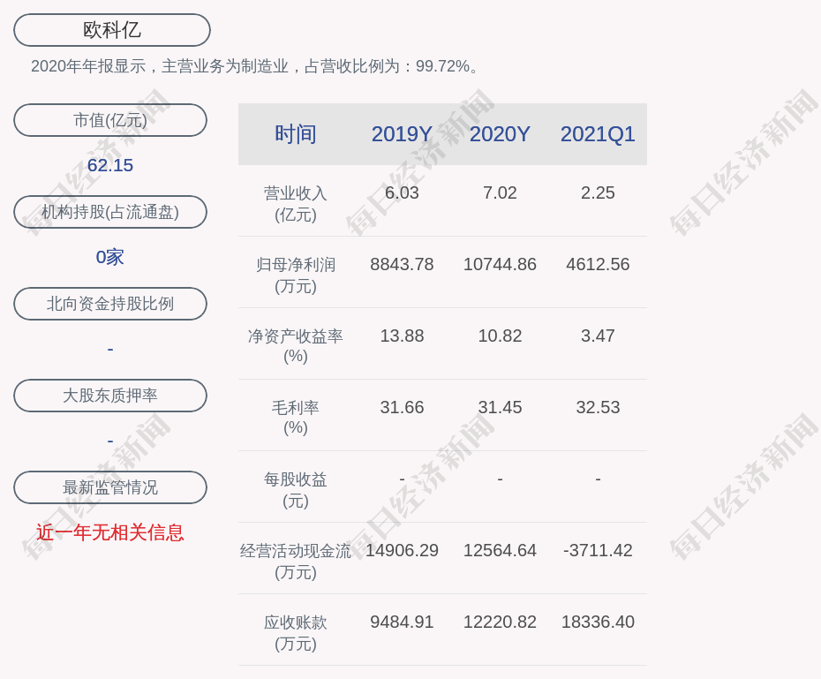This screenshot has height=679, width=821.
Task: Click the 欧科亿 company name pill
Action: click(112, 30)
